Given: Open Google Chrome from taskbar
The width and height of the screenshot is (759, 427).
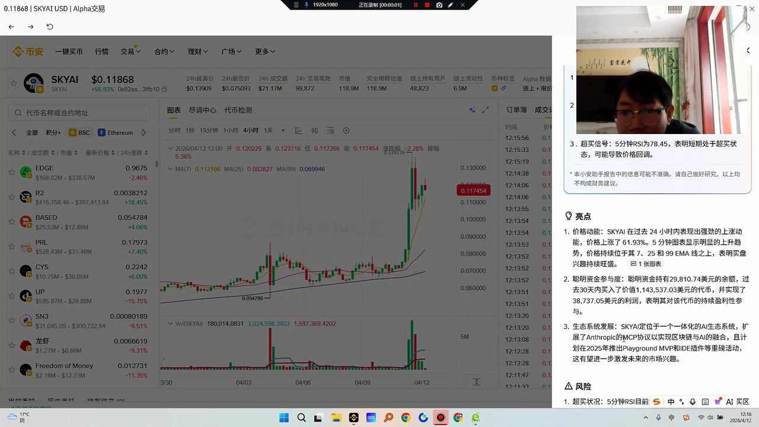Looking at the screenshot, I should click(x=406, y=418).
